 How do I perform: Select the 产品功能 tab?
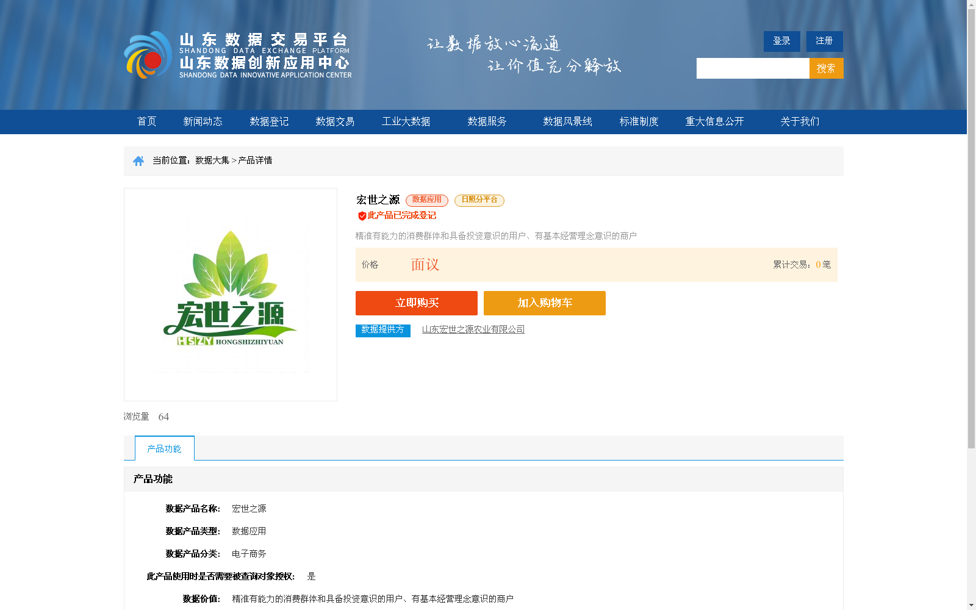pos(165,448)
